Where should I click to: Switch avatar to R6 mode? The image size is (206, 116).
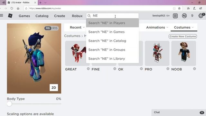pyautogui.click(x=48, y=28)
